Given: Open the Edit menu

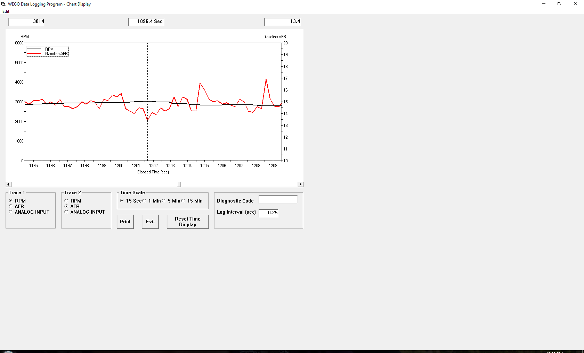Looking at the screenshot, I should [6, 11].
